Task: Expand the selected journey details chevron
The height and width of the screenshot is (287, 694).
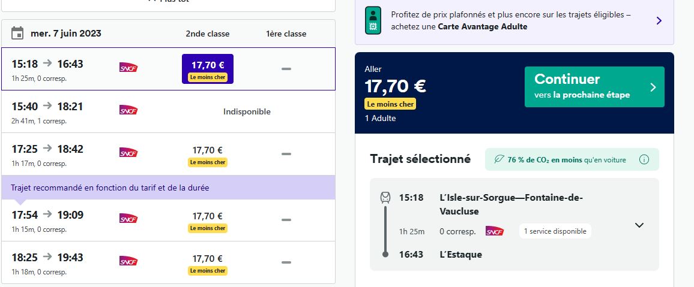Action: [639, 225]
